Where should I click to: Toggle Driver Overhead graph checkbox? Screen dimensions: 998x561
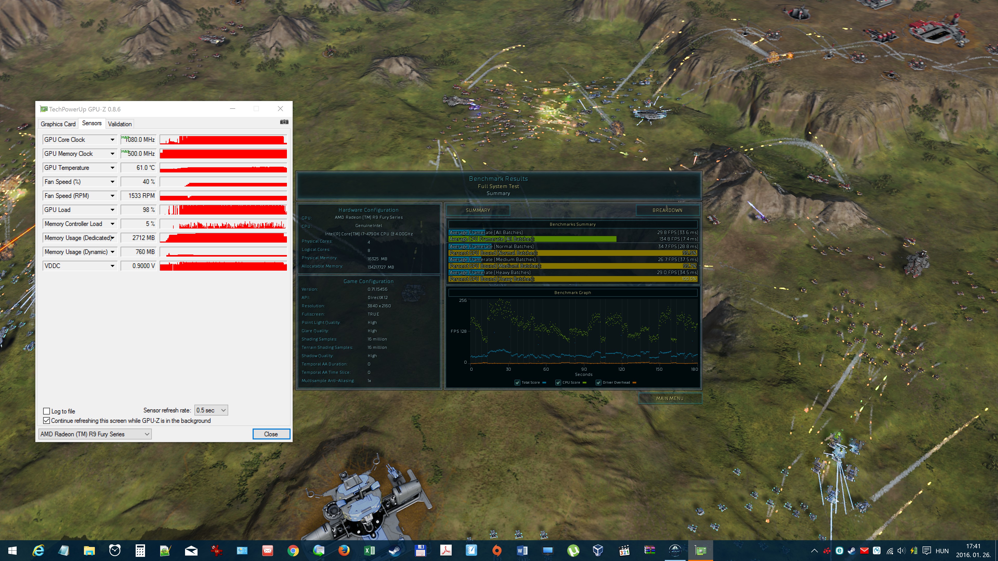(598, 383)
